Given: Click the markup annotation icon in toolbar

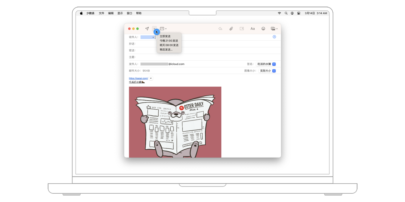Looking at the screenshot, I should [242, 28].
